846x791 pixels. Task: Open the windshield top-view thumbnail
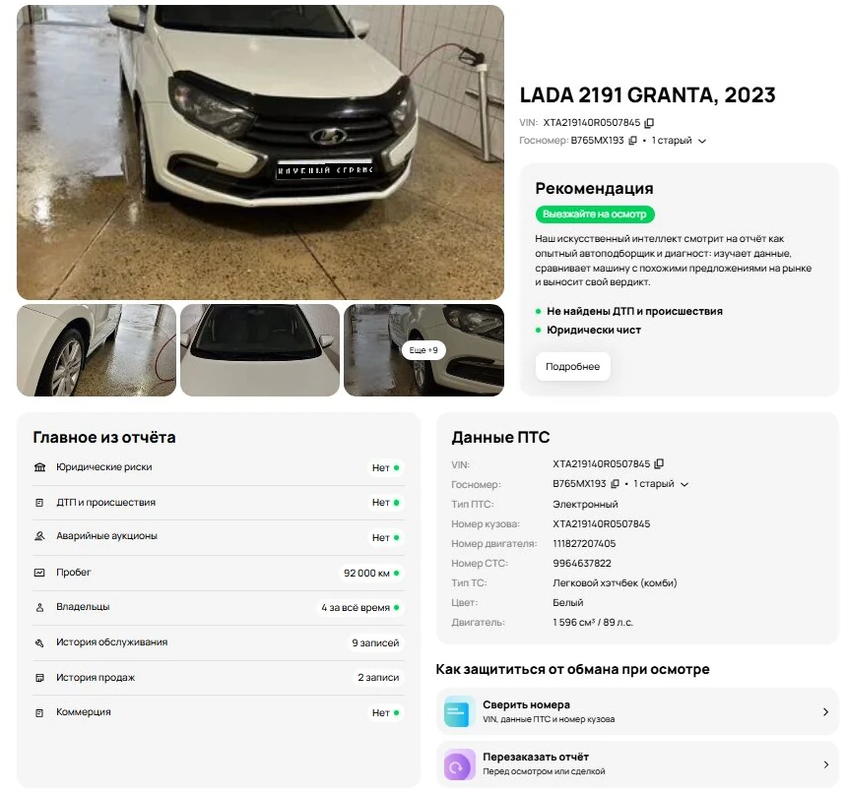coord(260,350)
